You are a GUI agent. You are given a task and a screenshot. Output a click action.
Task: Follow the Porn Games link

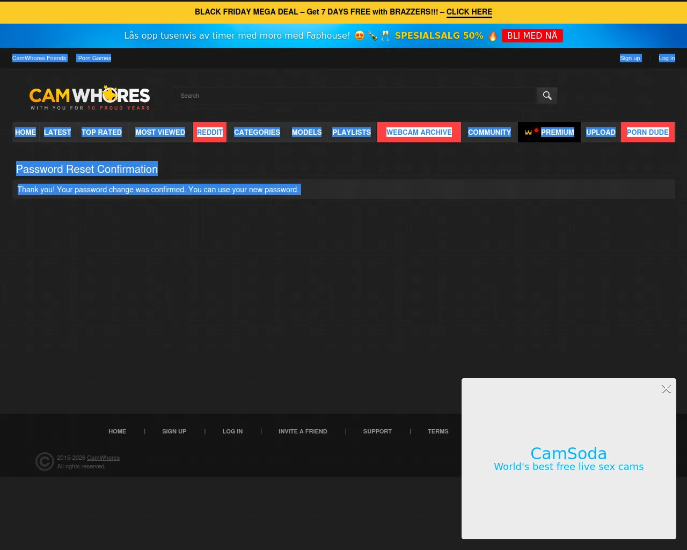click(x=94, y=58)
